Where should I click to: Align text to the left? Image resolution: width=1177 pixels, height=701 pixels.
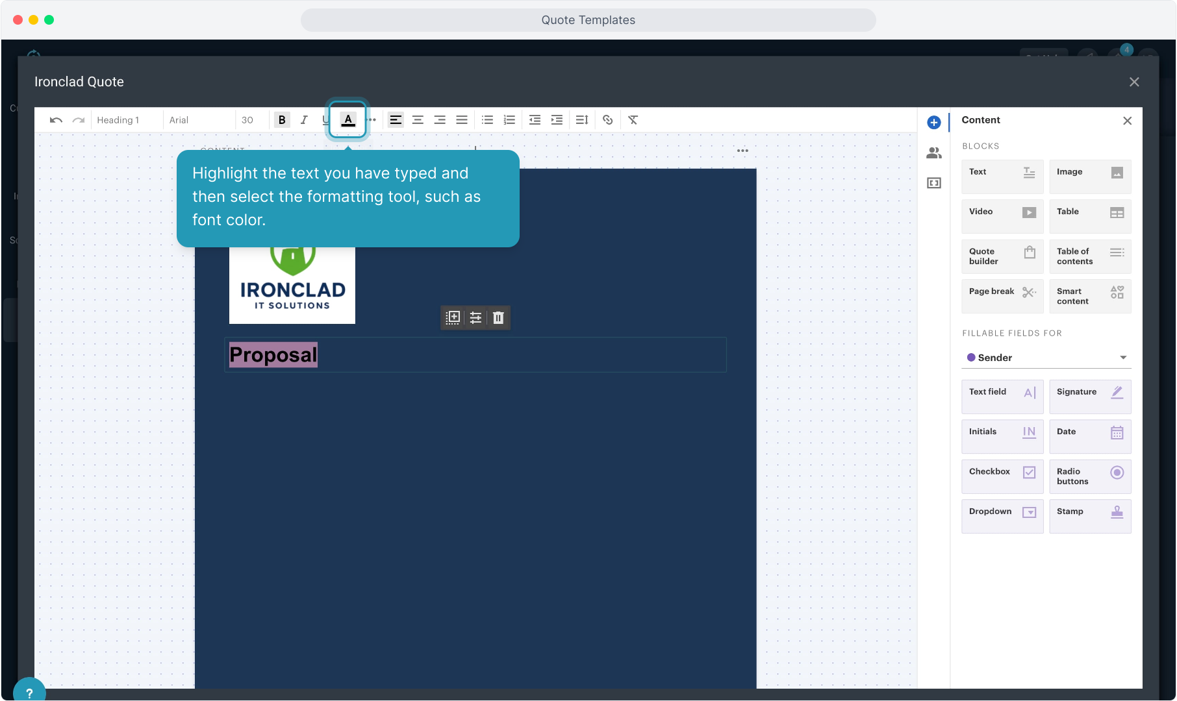pos(396,120)
